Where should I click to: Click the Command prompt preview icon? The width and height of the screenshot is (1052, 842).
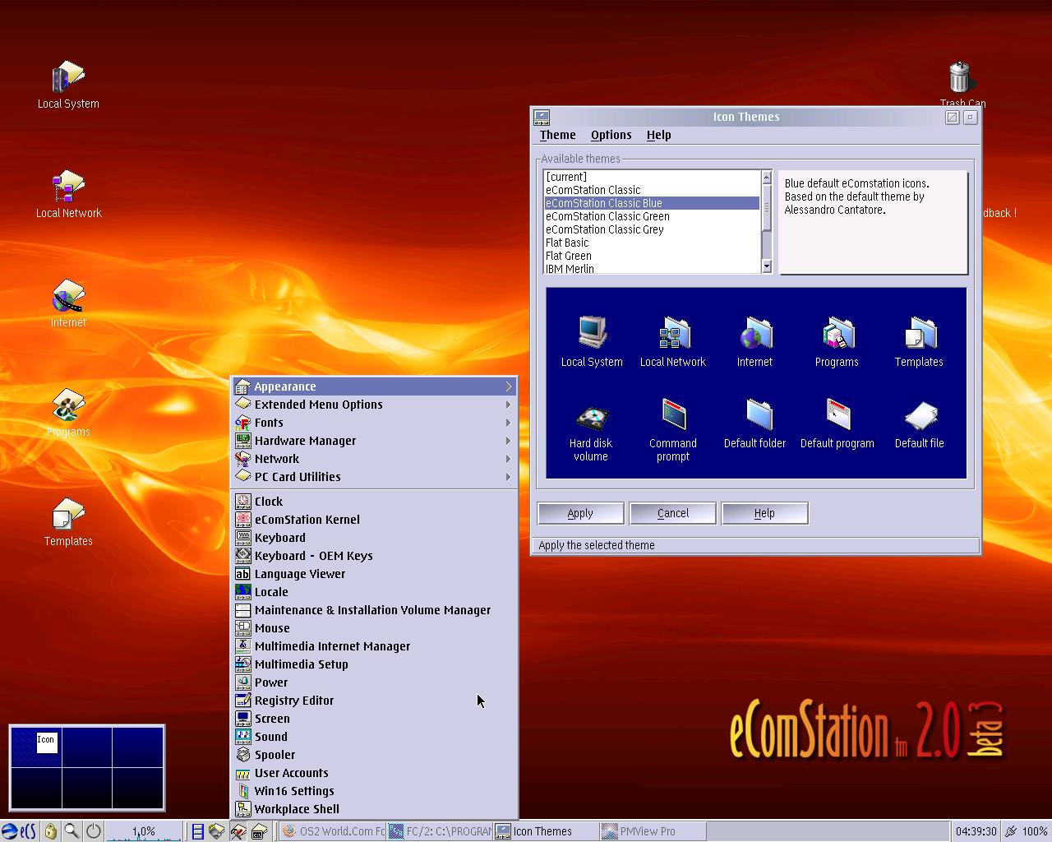pos(673,416)
